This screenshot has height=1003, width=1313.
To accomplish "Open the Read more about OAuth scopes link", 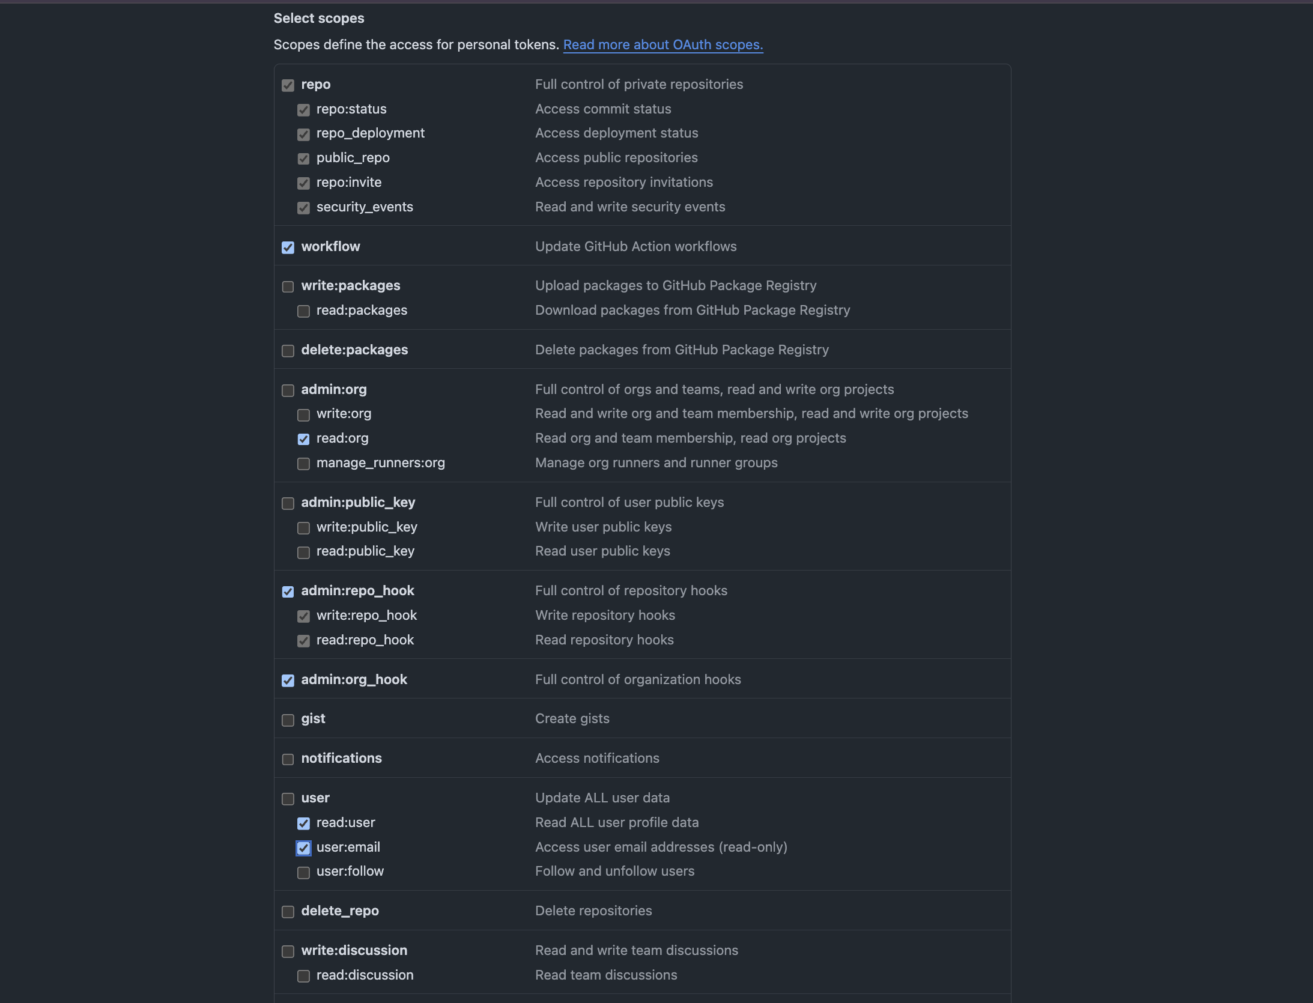I will pyautogui.click(x=663, y=44).
